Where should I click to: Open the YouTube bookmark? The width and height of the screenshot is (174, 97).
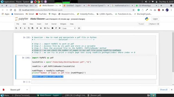click(x=41, y=14)
